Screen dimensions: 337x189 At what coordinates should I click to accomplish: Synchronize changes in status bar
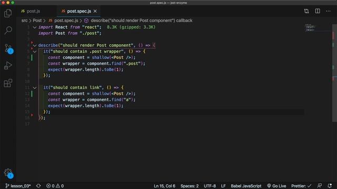pos(38,186)
